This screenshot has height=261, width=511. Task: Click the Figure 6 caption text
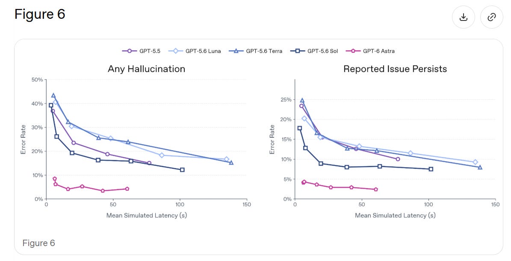[x=38, y=243]
